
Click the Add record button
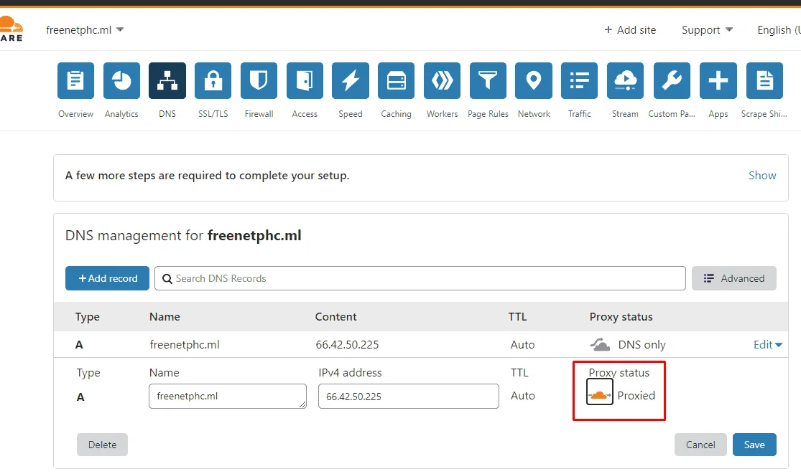107,278
